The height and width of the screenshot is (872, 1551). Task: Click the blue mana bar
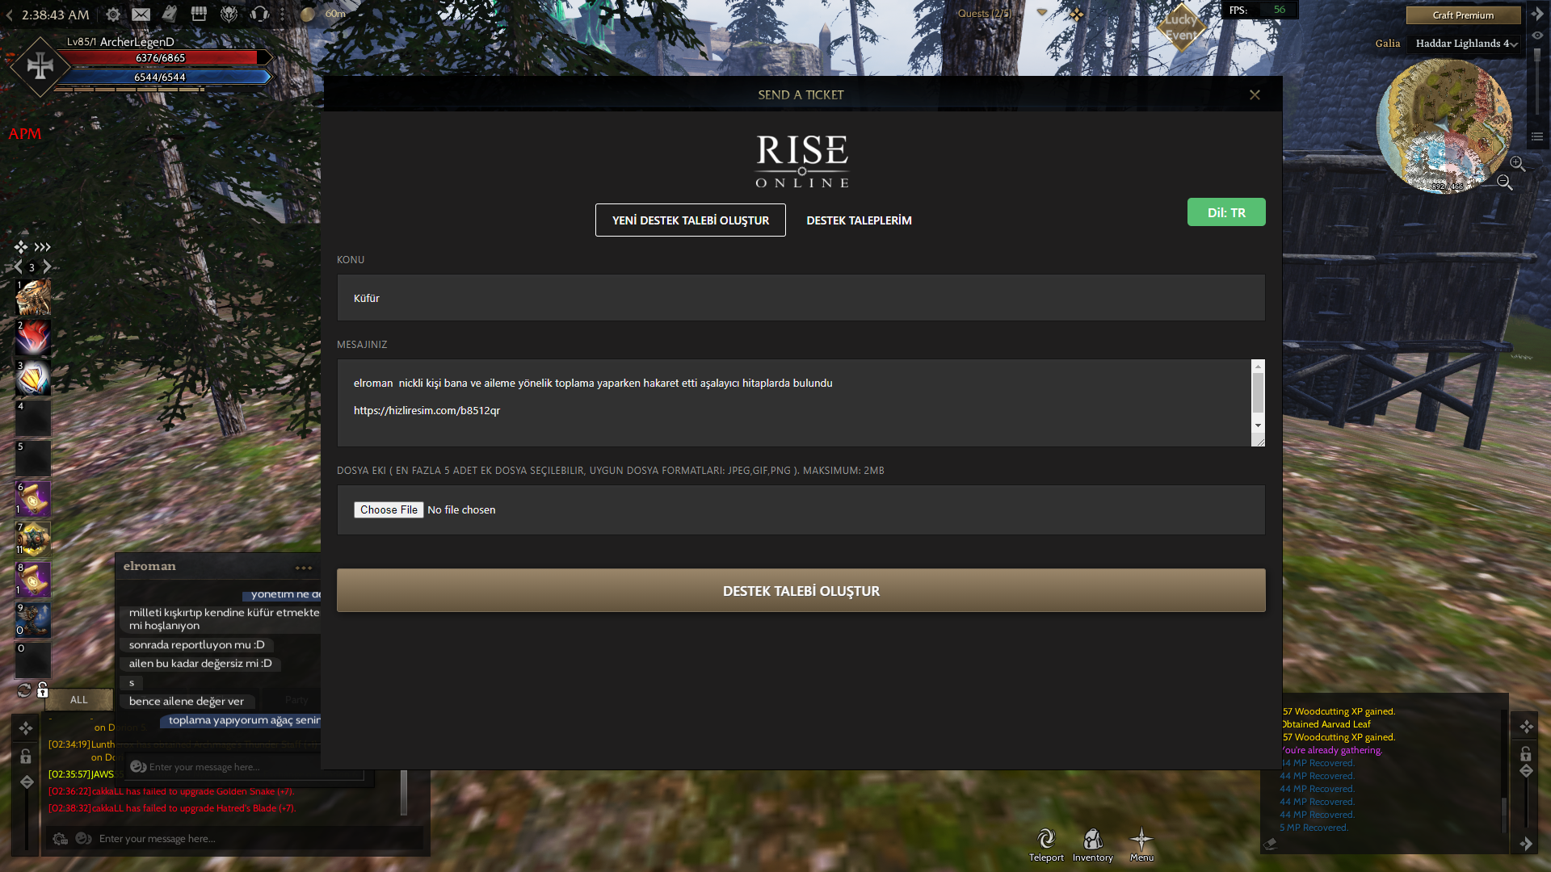162,78
